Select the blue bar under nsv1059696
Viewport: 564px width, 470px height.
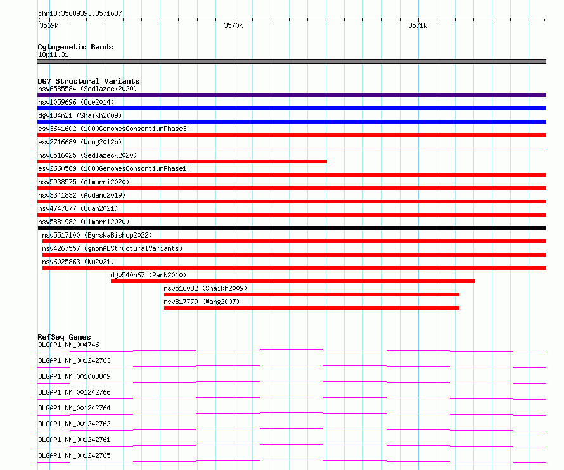[x=292, y=108]
